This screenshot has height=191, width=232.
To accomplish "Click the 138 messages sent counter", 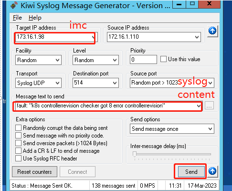I will click(x=114, y=186).
